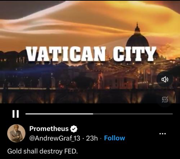
Task: Toggle closed captions icon on the video
Action: (165, 99)
